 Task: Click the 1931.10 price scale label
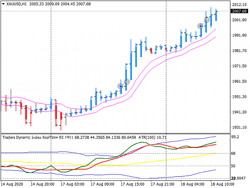tap(239, 127)
